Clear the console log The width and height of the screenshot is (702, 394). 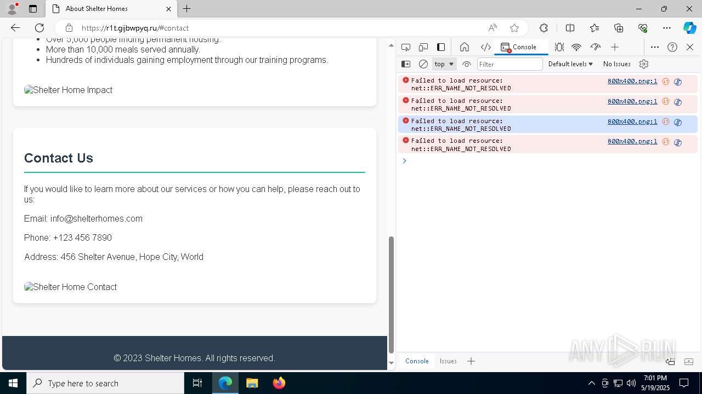[x=423, y=64]
